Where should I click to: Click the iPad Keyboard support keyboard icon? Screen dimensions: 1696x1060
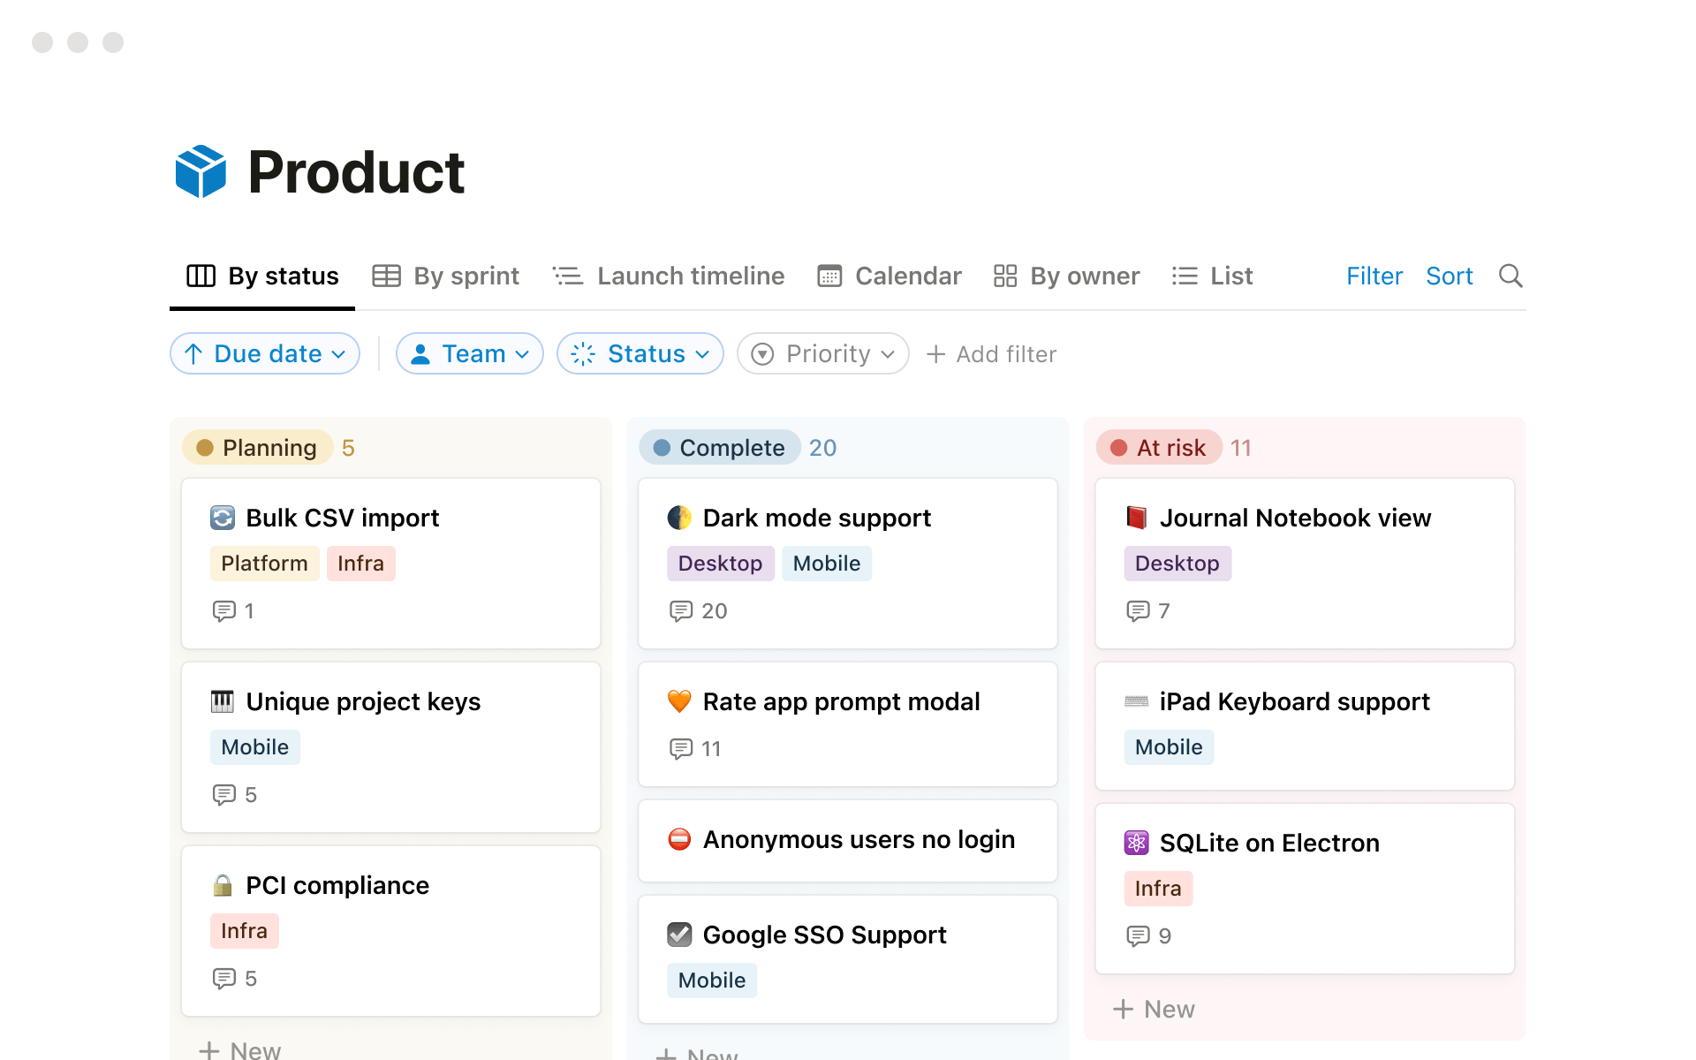click(x=1136, y=701)
